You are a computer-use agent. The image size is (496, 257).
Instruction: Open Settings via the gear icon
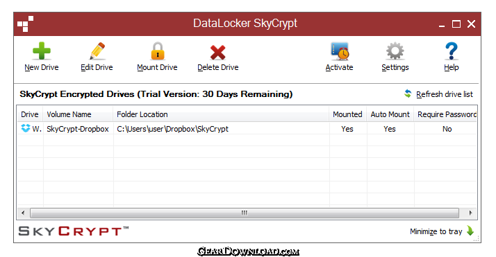[x=395, y=51]
